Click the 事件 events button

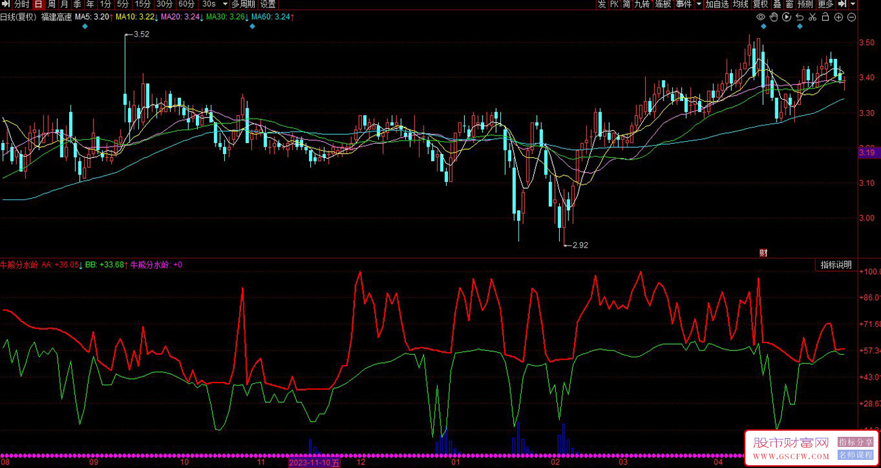[684, 4]
